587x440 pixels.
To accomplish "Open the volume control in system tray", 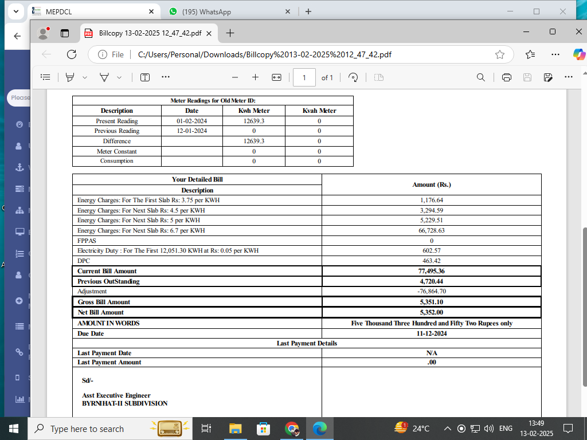I will [488, 429].
